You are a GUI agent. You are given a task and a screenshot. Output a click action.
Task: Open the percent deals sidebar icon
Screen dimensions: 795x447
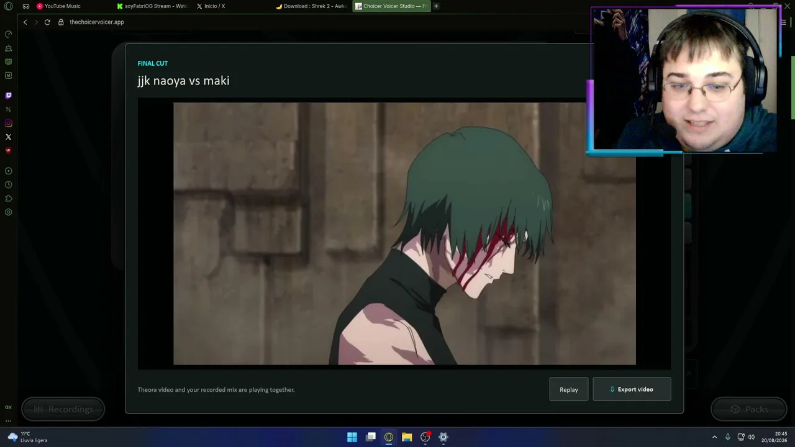(x=9, y=109)
